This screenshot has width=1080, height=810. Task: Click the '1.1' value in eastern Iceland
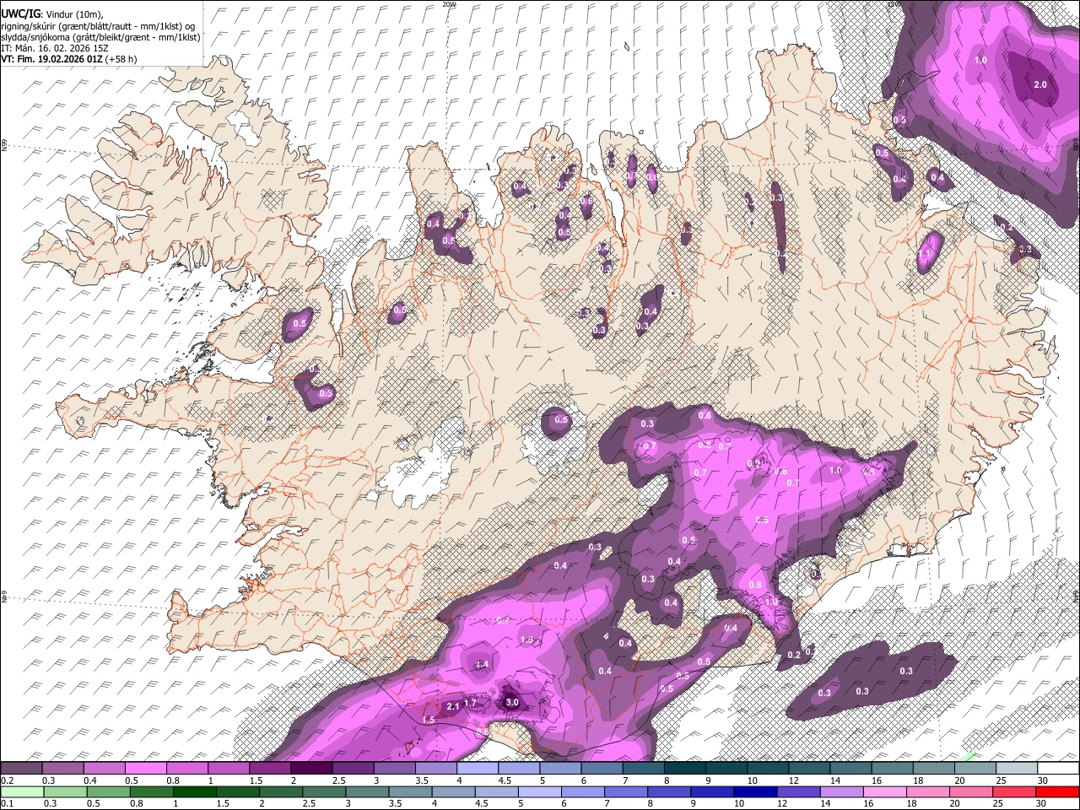tap(925, 254)
